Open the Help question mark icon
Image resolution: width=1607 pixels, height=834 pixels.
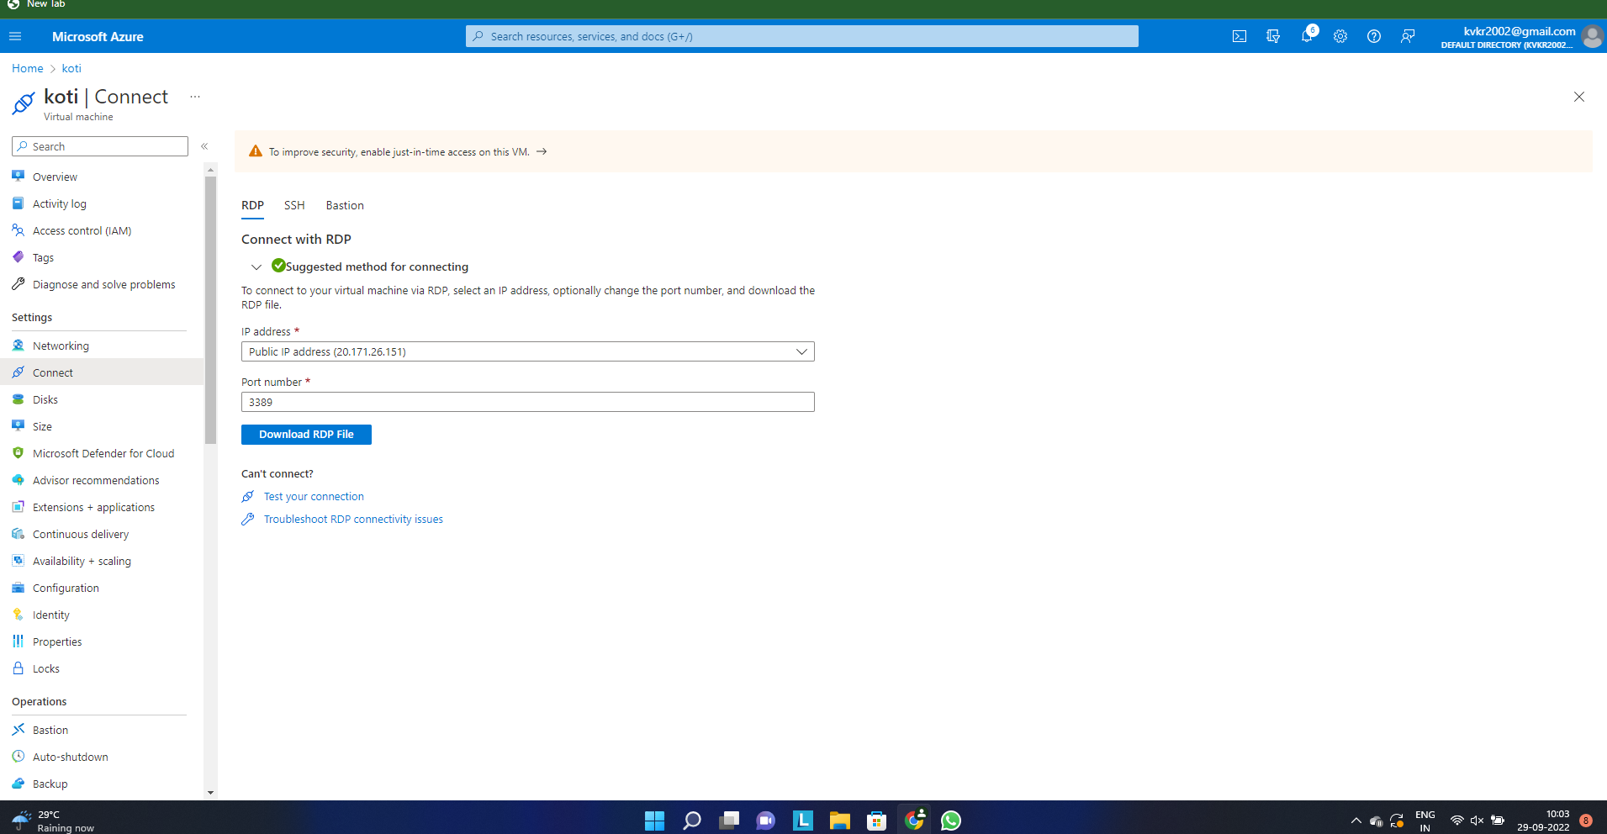pyautogui.click(x=1375, y=36)
